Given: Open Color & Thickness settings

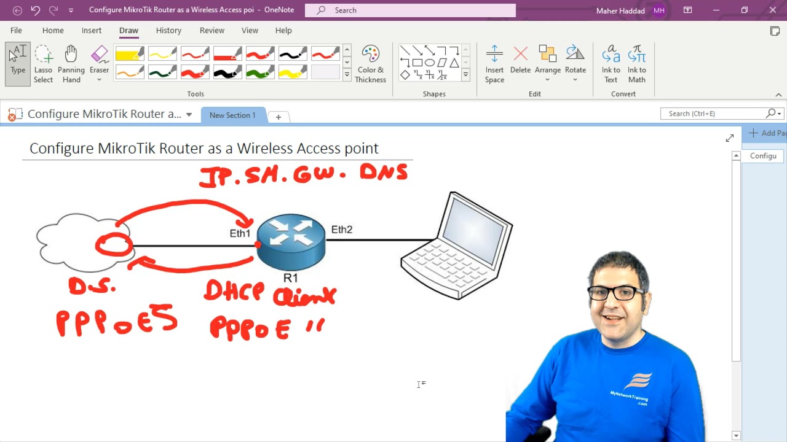Looking at the screenshot, I should (x=370, y=64).
